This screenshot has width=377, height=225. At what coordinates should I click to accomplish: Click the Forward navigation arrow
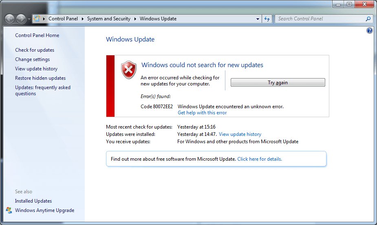click(x=21, y=19)
